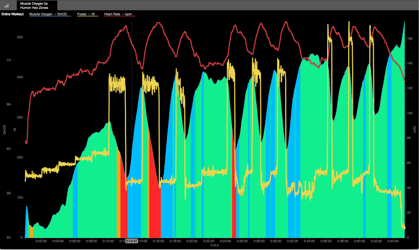Click the 0:08:00 time axis label
419x250 pixels.
[x=91, y=241]
